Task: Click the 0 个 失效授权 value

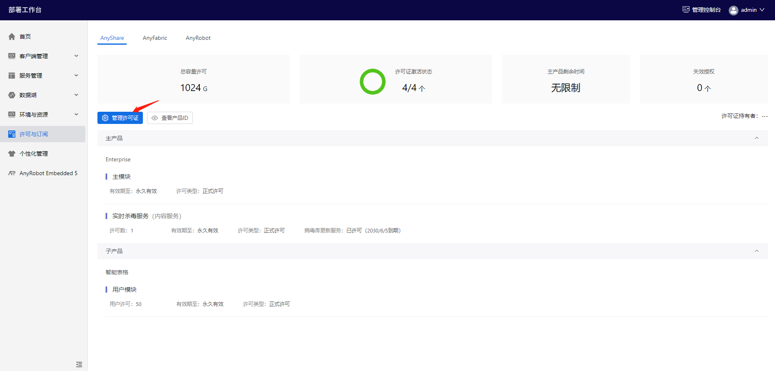Action: point(704,88)
